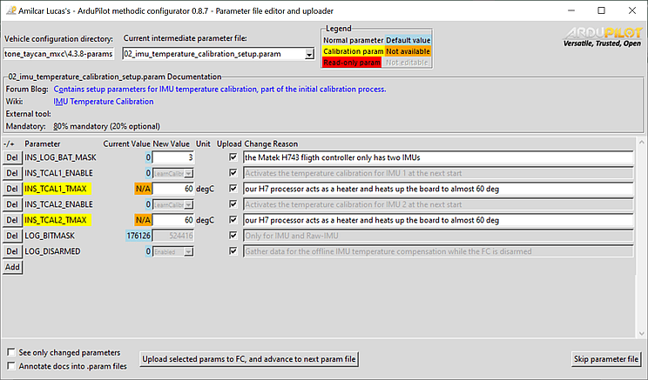Image resolution: width=648 pixels, height=380 pixels.
Task: Click change reason field for INS_TCAL2_ENABLE
Action: (x=438, y=204)
